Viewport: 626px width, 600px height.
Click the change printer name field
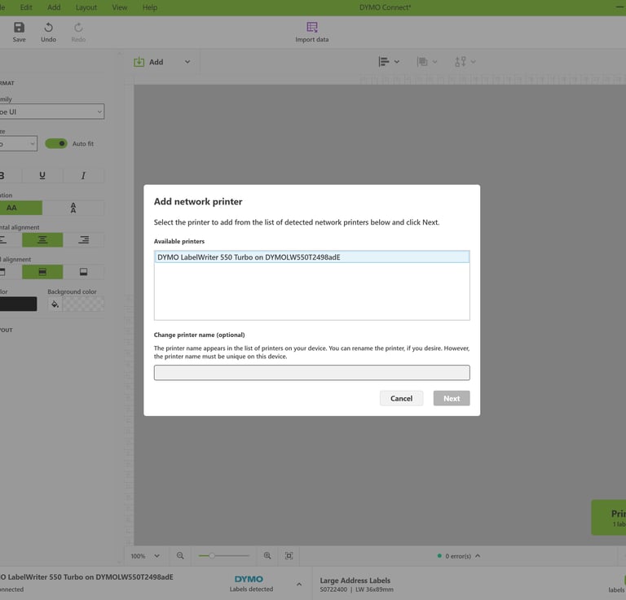[312, 373]
